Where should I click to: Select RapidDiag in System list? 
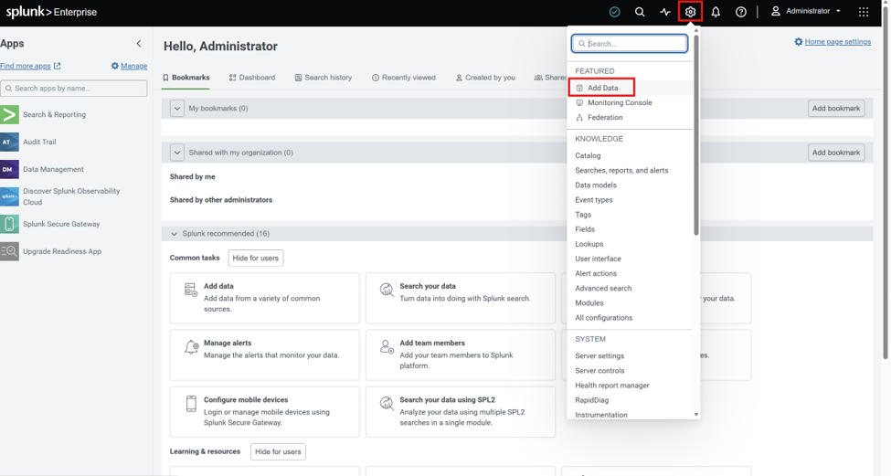click(x=591, y=400)
